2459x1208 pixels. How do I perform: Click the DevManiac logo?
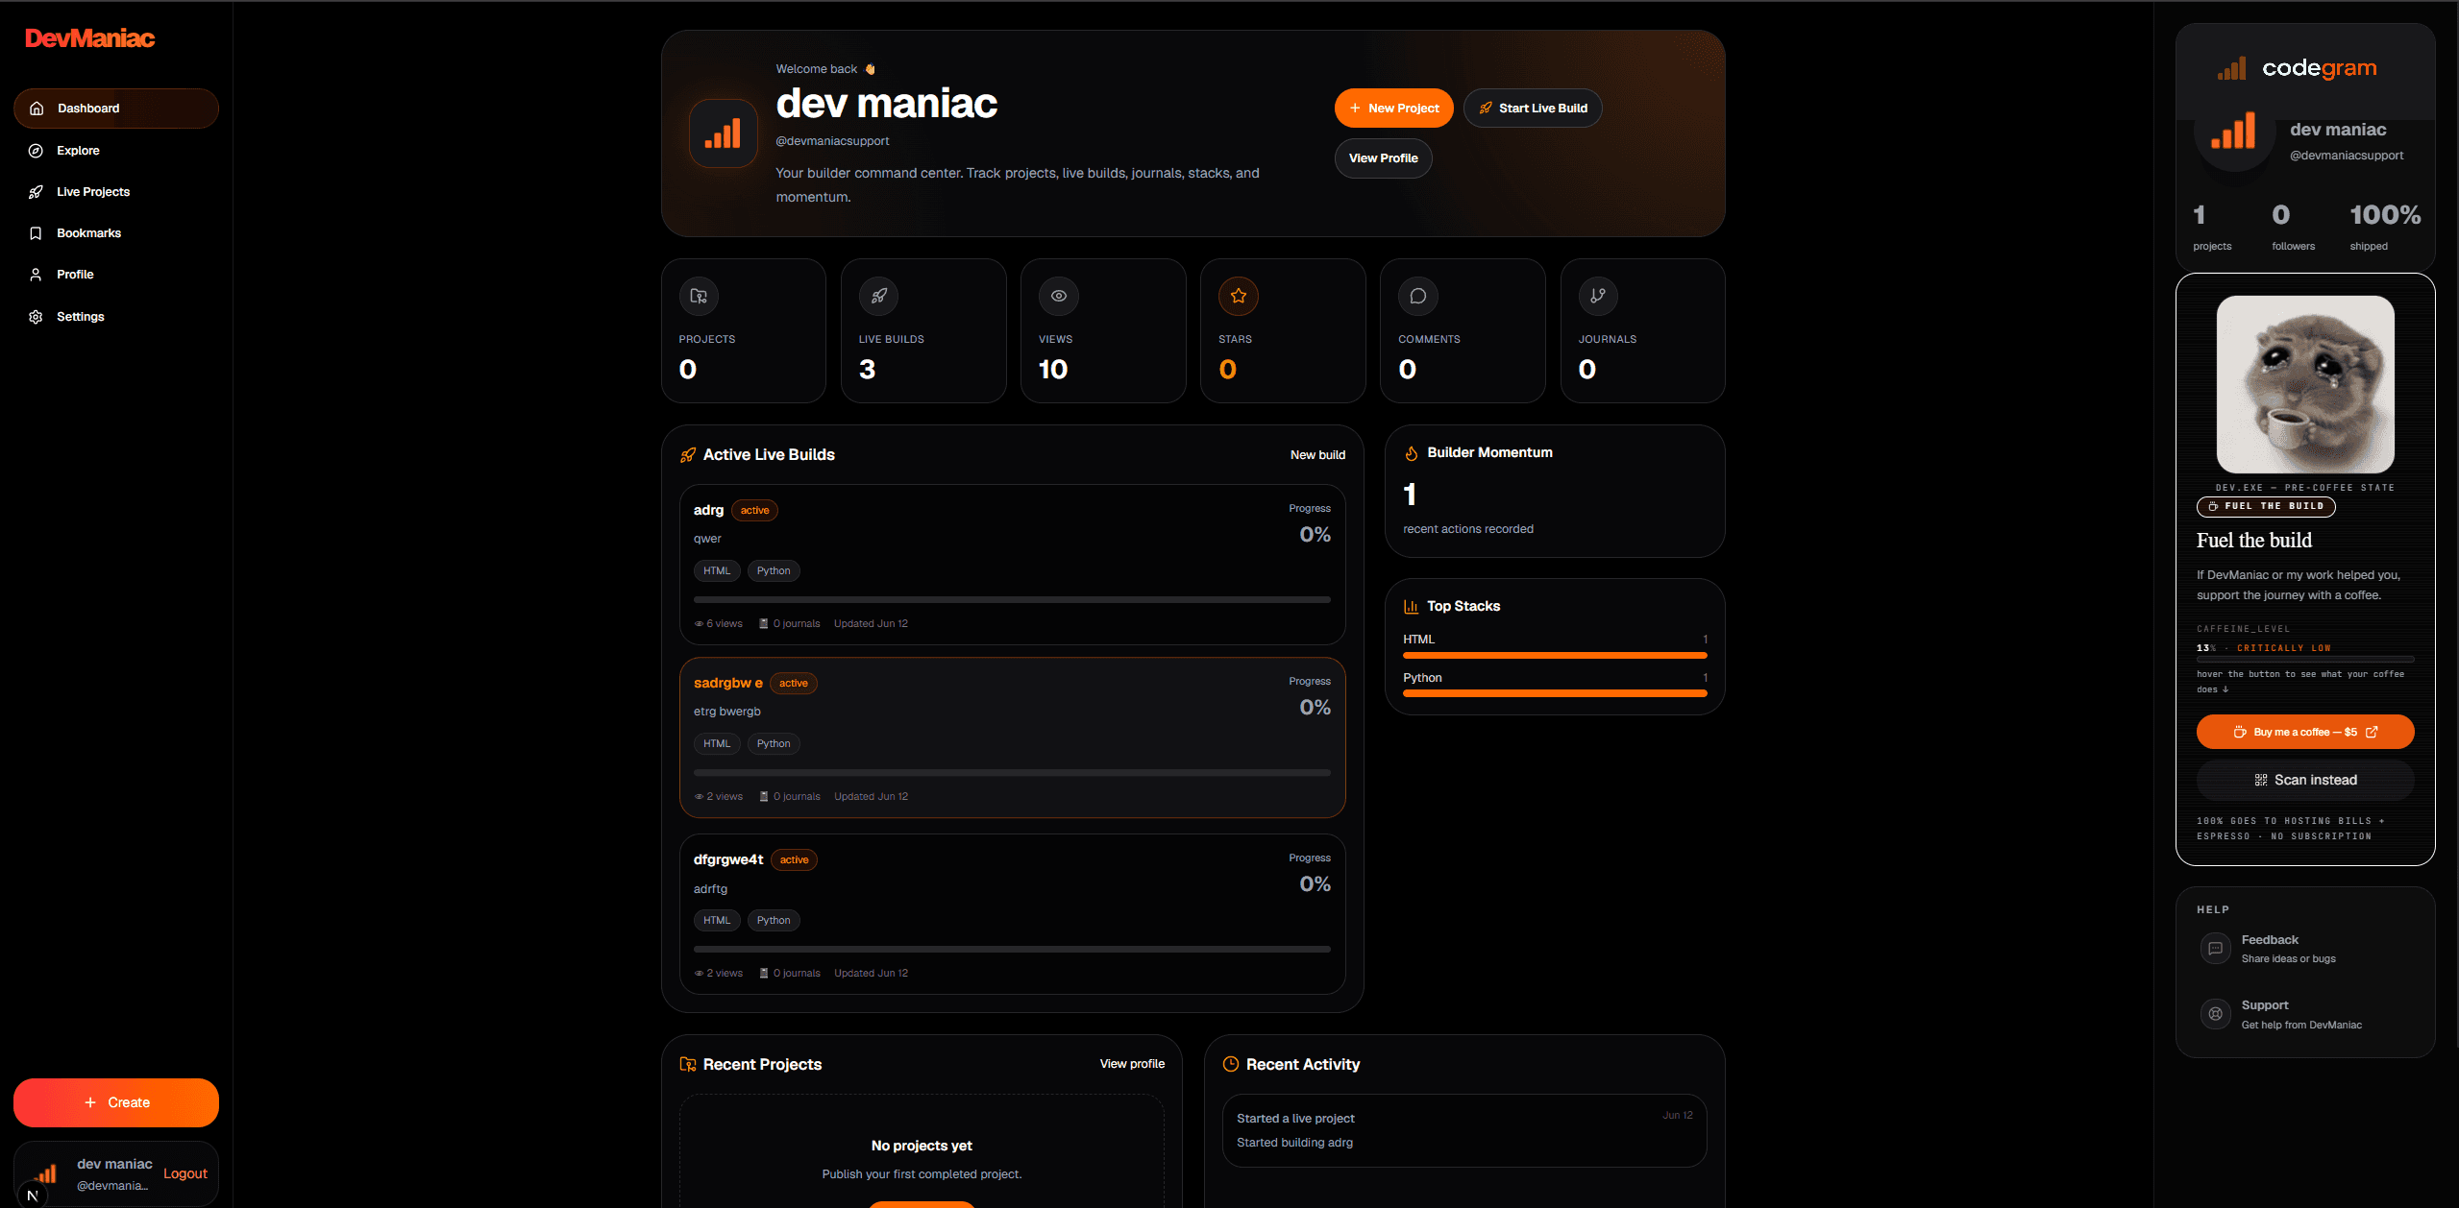point(89,38)
